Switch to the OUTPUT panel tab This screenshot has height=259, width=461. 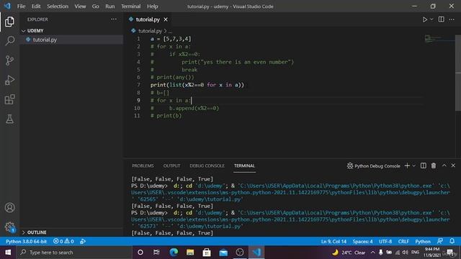(x=171, y=166)
